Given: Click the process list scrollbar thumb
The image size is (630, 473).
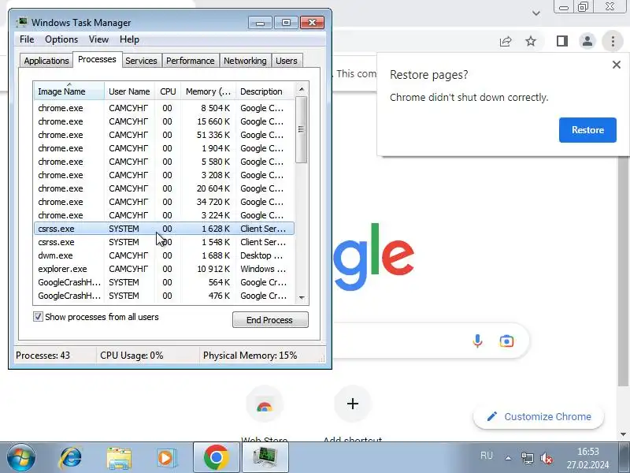Looking at the screenshot, I should click(x=302, y=129).
